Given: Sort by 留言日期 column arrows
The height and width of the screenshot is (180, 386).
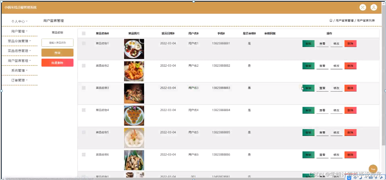Looking at the screenshot, I should click(x=173, y=34).
